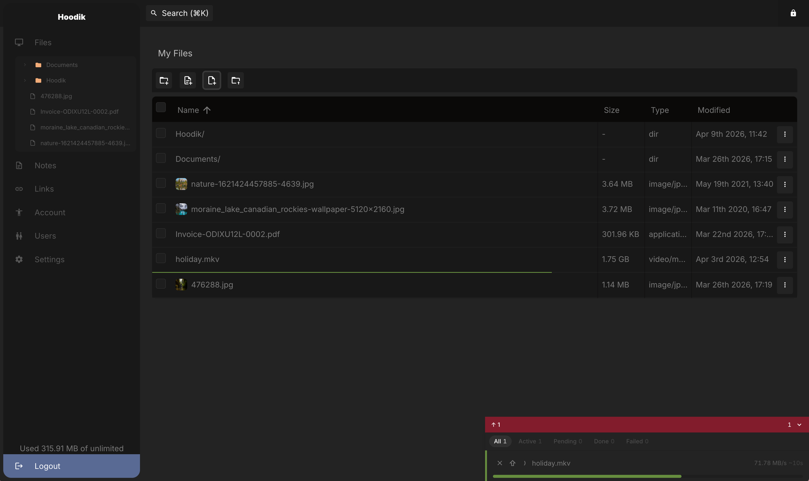Click the upload file toolbar icon
The height and width of the screenshot is (481, 809).
coord(212,81)
